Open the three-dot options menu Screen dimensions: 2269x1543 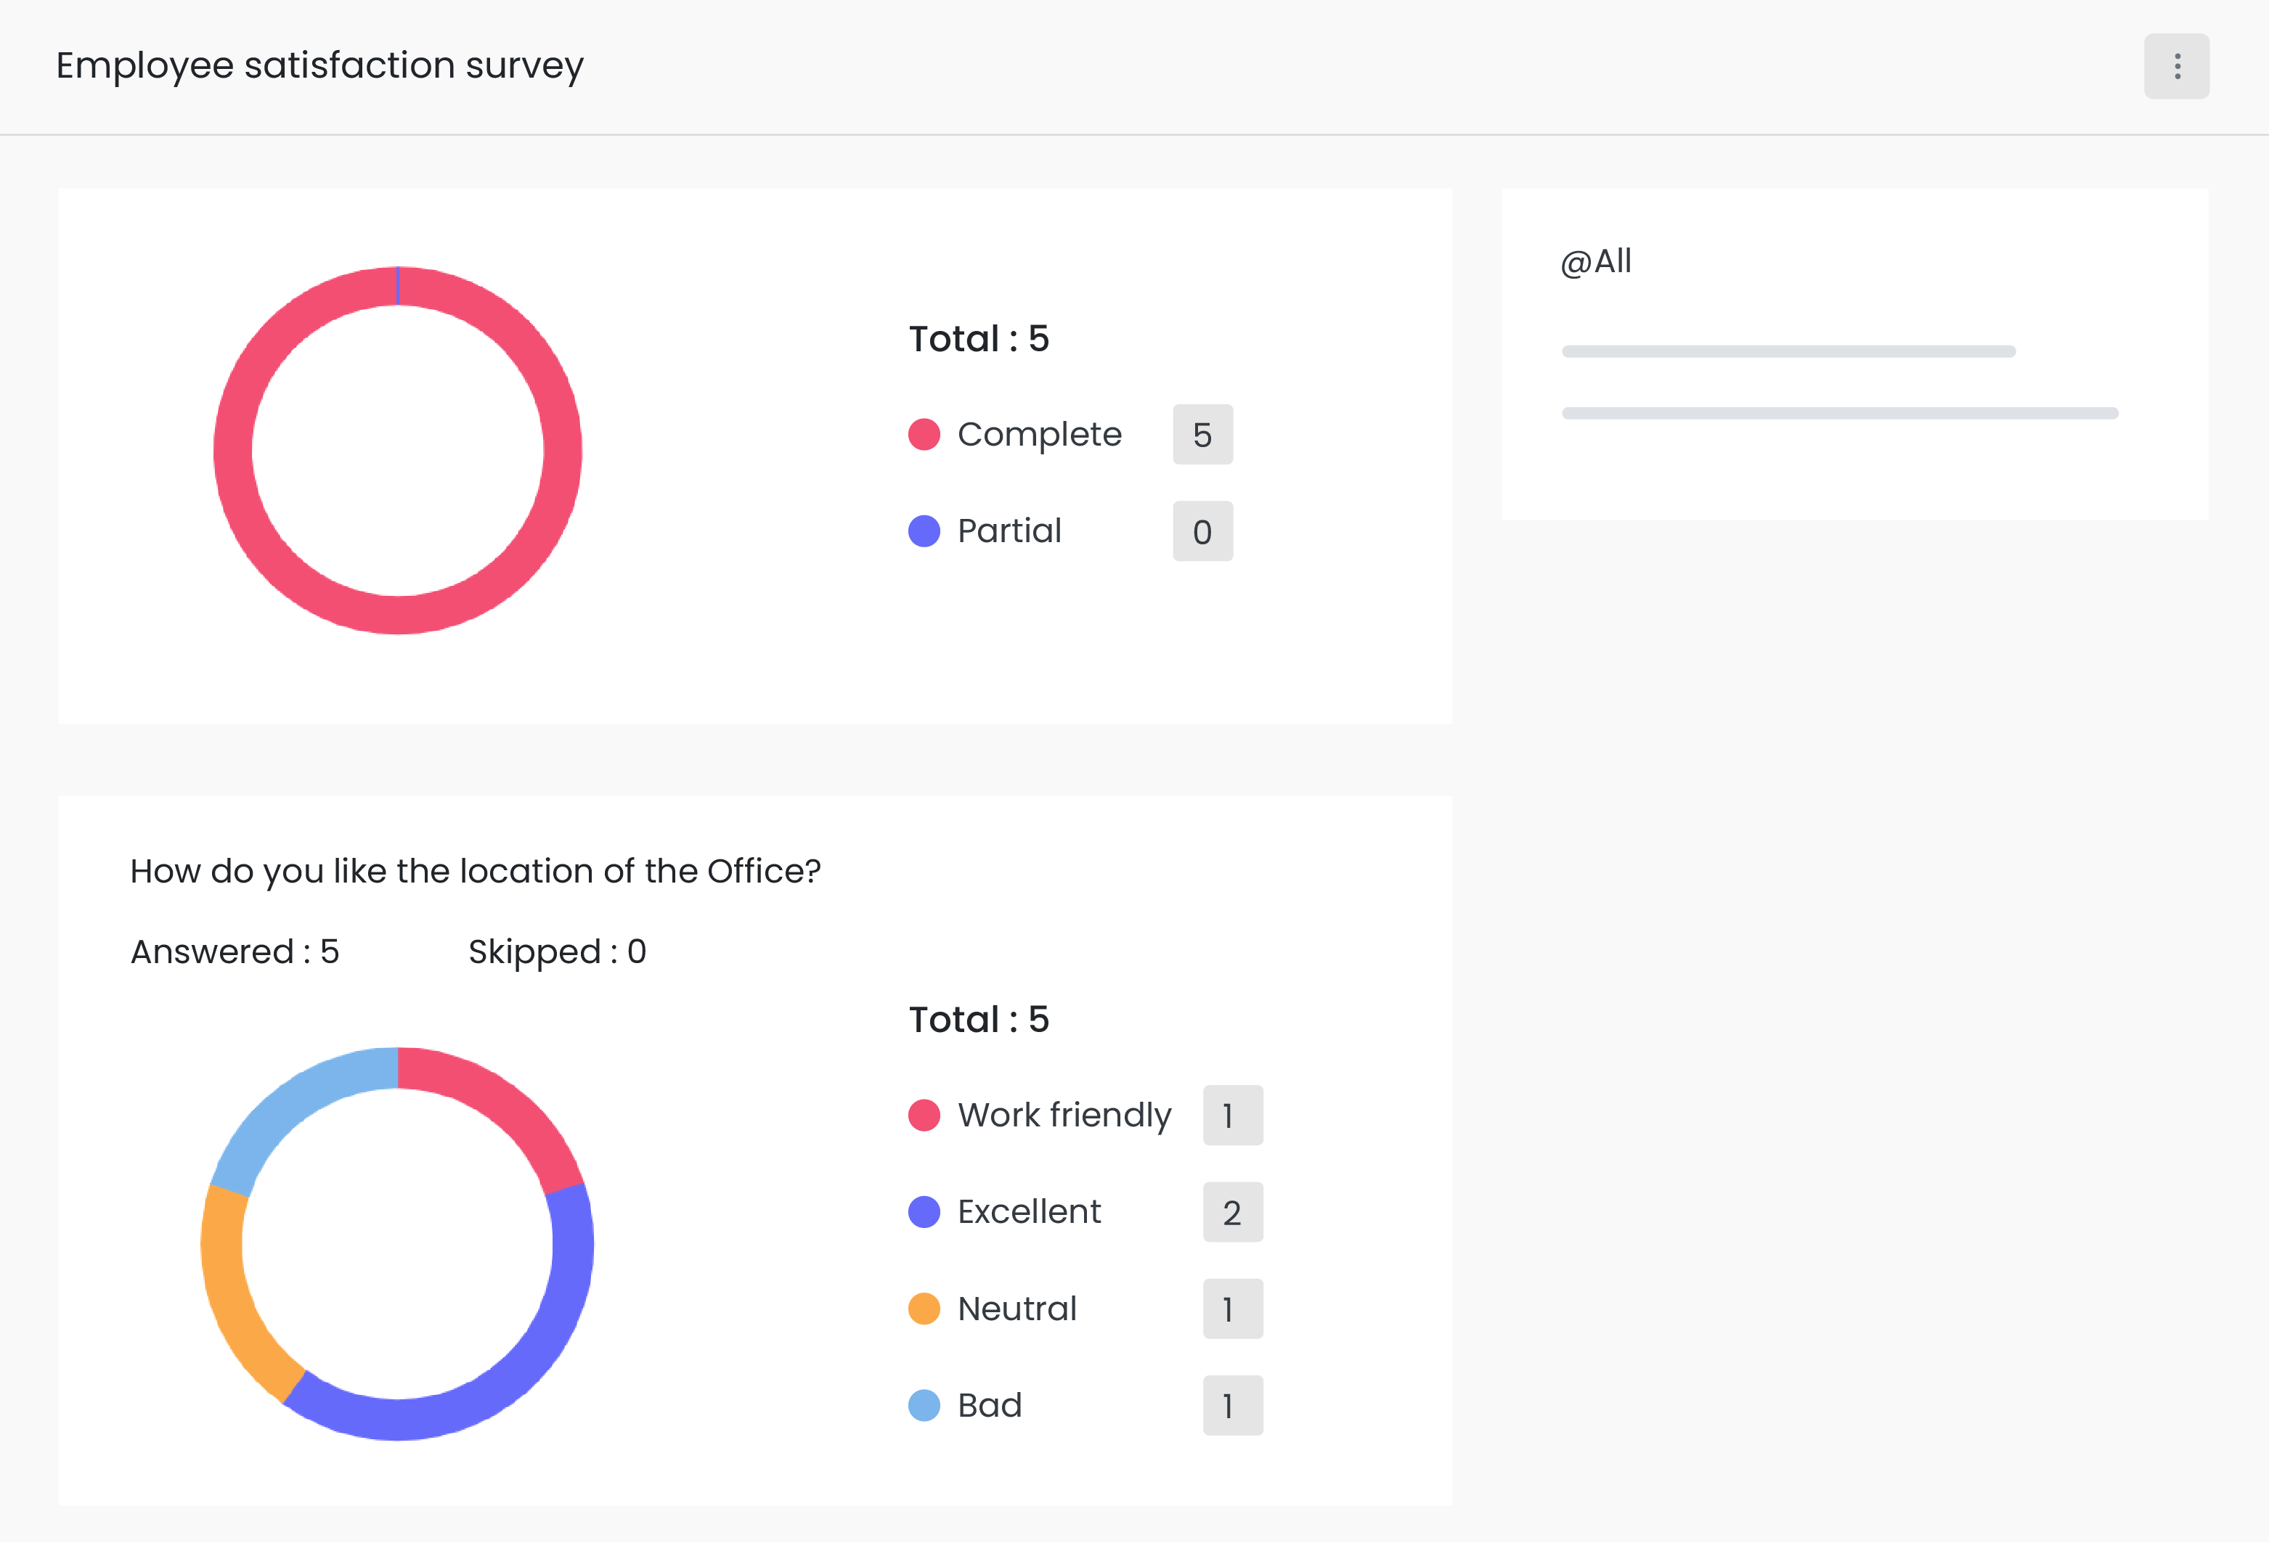[x=2176, y=66]
